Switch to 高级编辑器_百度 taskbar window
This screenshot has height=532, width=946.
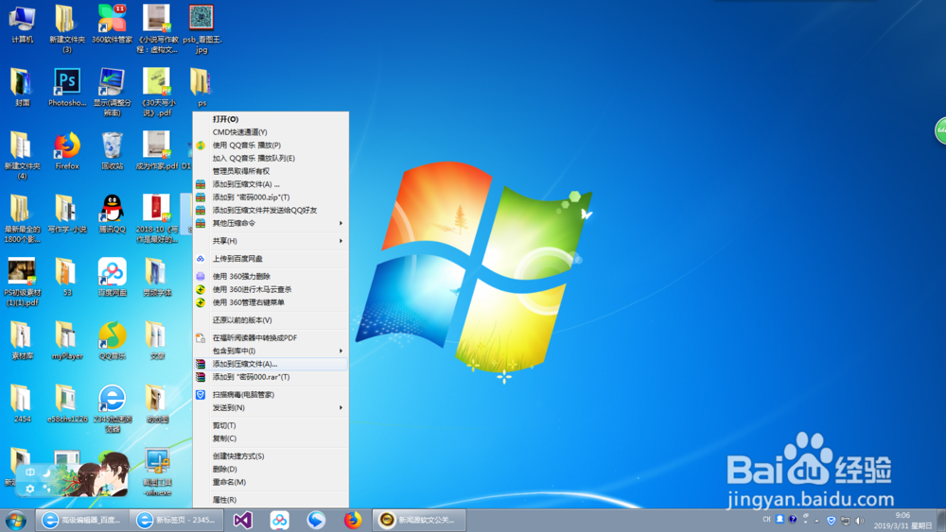tap(82, 520)
